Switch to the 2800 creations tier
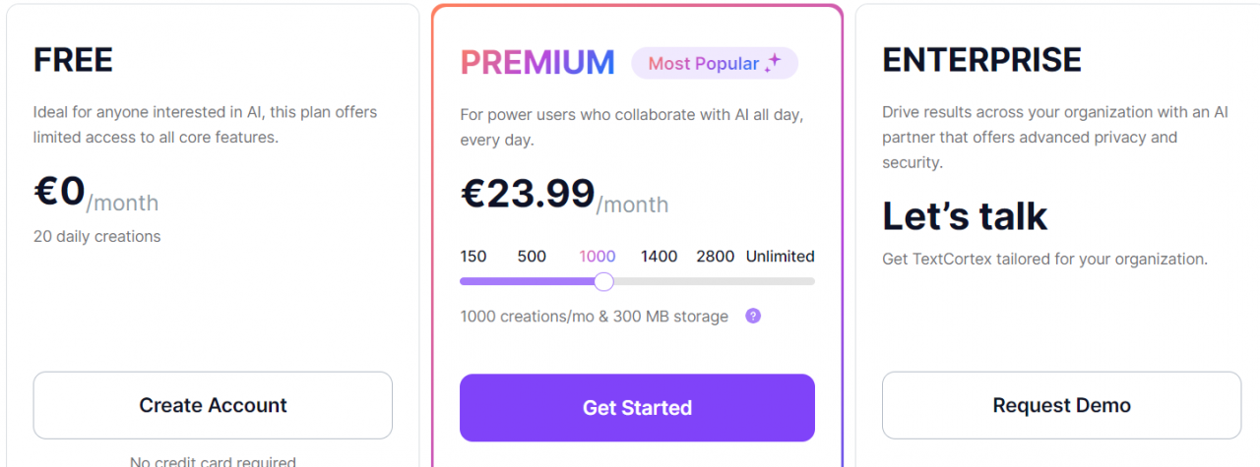Screen dimensions: 1260x467 [x=716, y=257]
